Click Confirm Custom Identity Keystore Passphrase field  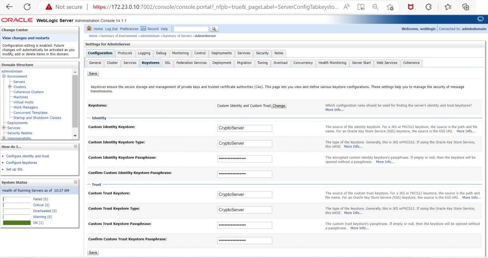coord(245,174)
